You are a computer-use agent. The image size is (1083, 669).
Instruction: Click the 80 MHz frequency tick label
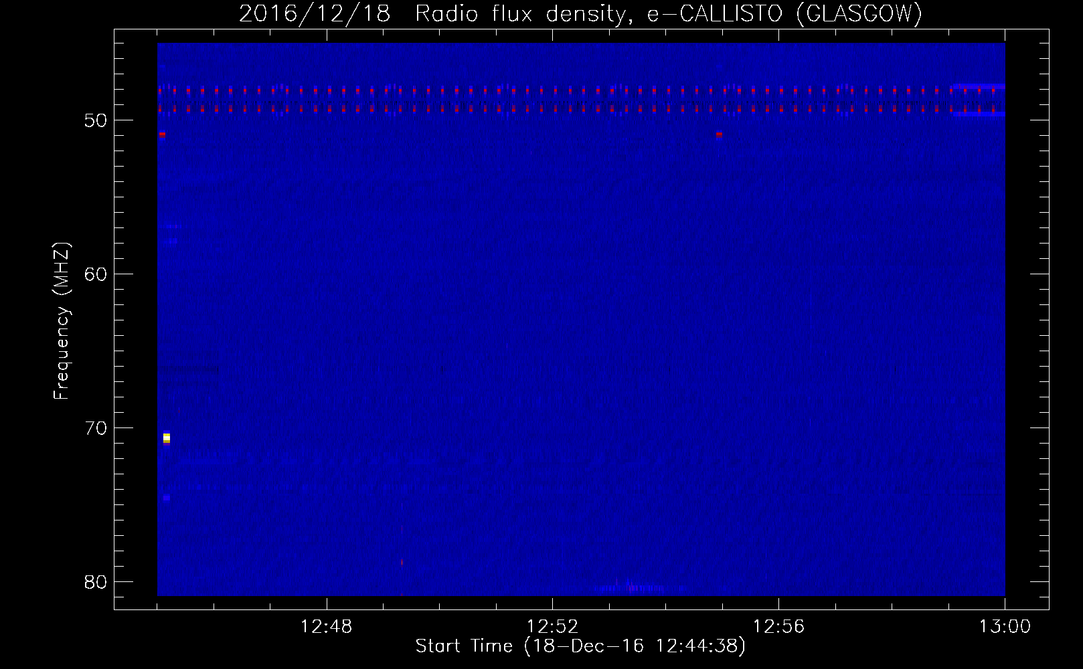pos(95,582)
